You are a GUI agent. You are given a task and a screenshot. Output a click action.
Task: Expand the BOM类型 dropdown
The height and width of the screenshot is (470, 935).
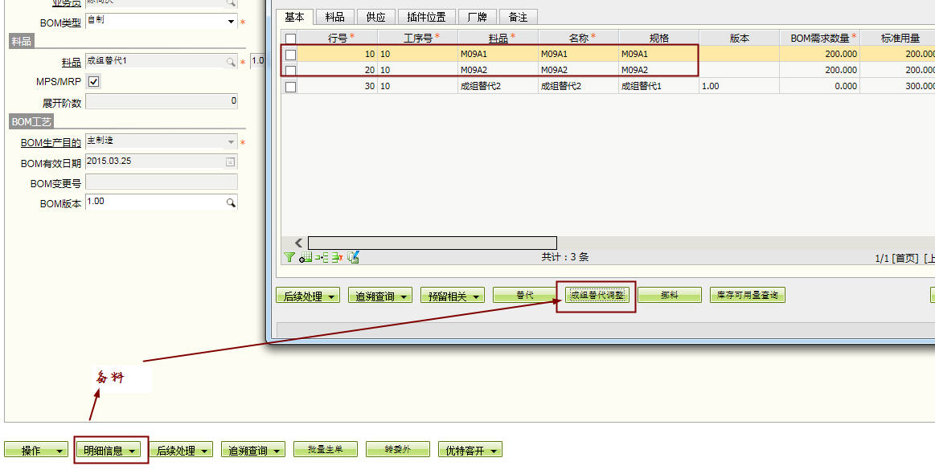click(x=230, y=22)
